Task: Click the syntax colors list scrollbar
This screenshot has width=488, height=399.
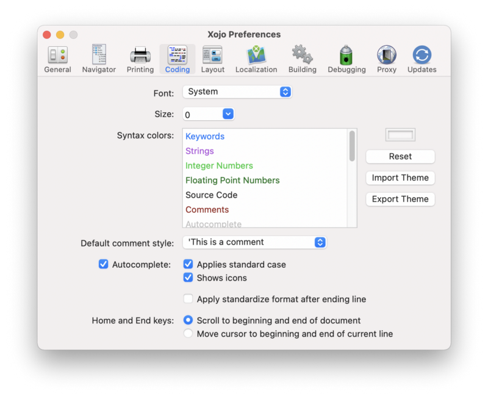Action: (x=352, y=146)
